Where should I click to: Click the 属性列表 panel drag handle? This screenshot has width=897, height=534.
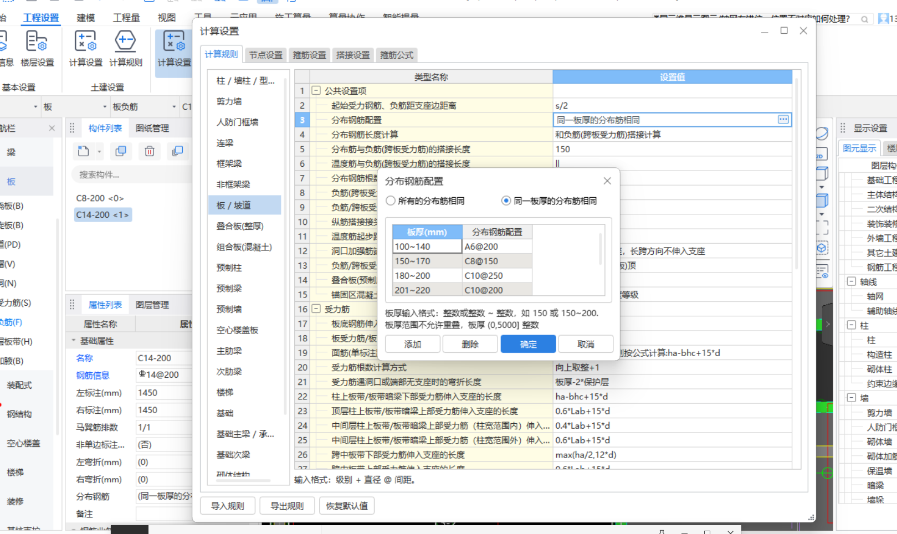pyautogui.click(x=72, y=305)
